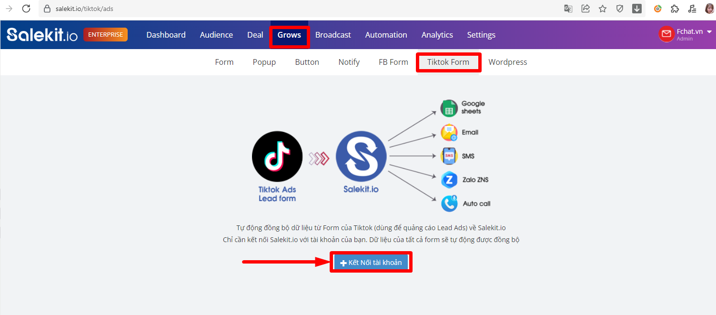This screenshot has width=716, height=315.
Task: Open the Audience menu
Action: (x=216, y=35)
